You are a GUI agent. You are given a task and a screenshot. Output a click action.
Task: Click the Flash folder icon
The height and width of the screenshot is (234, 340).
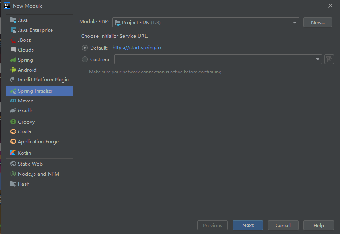point(13,184)
